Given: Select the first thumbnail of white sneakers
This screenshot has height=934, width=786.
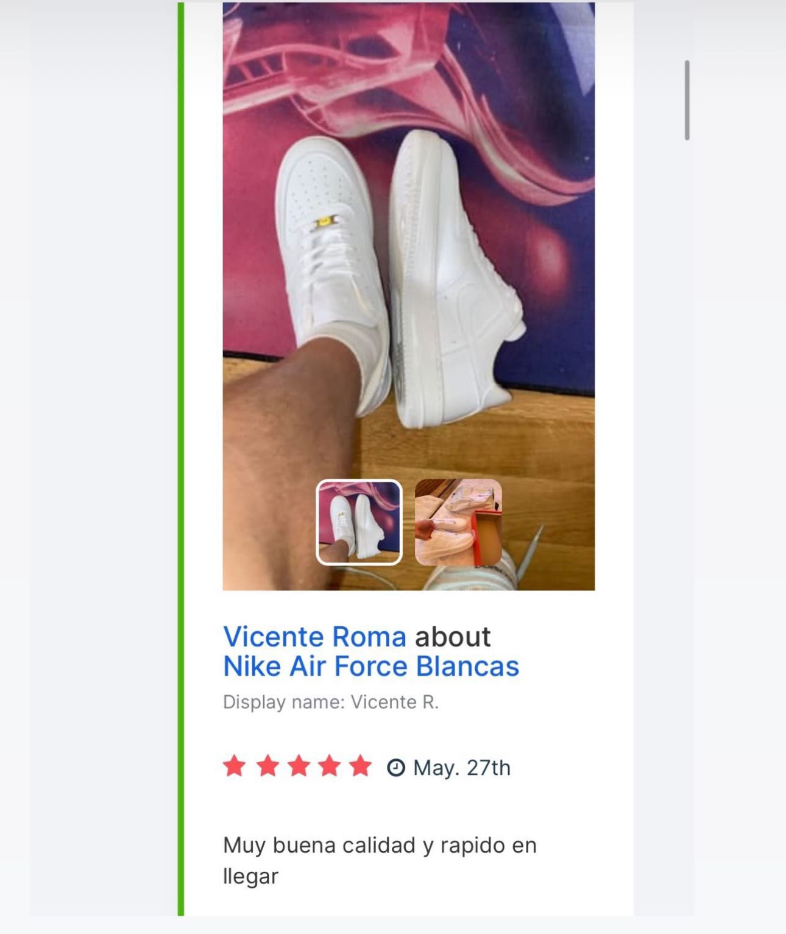Looking at the screenshot, I should (359, 522).
